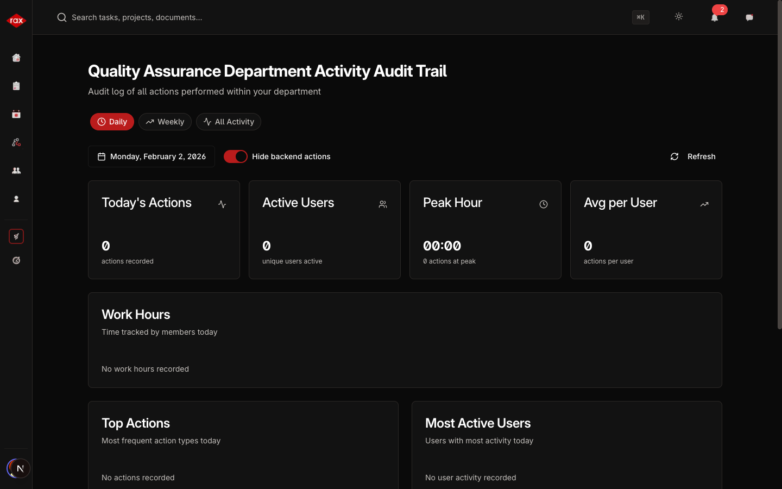Open the Calendar icon in the sidebar

tap(16, 114)
